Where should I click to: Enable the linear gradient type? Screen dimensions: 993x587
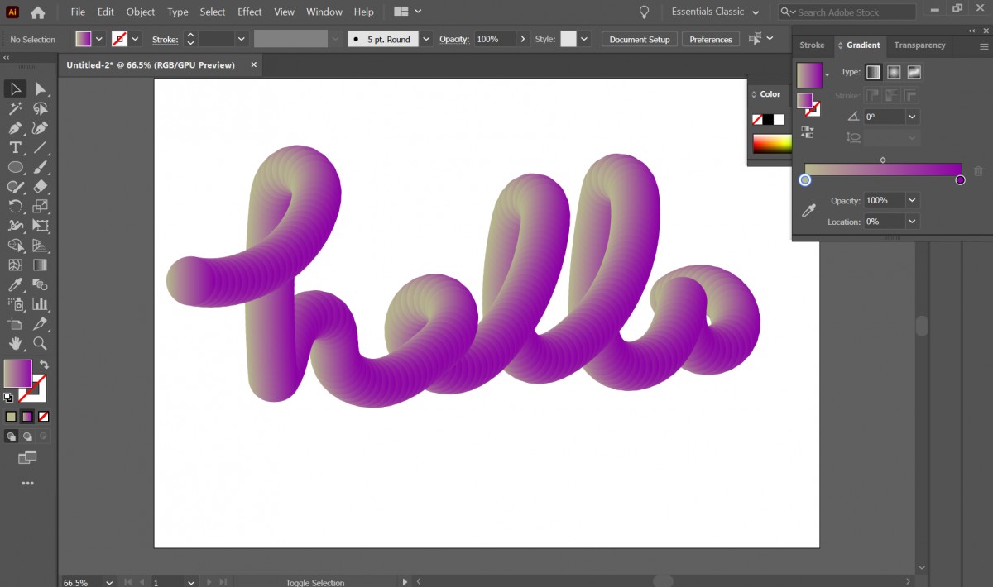pos(873,72)
